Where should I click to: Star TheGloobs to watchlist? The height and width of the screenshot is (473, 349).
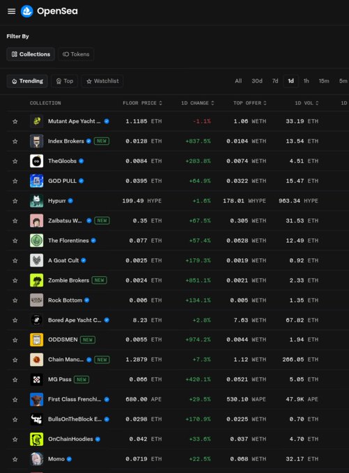[x=15, y=161]
